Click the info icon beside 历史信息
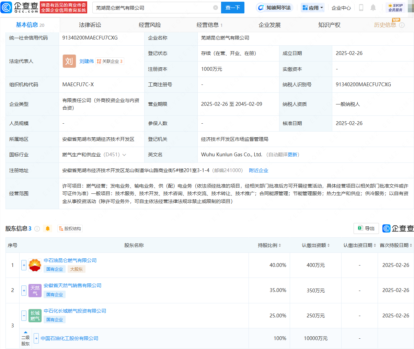 (x=402, y=25)
